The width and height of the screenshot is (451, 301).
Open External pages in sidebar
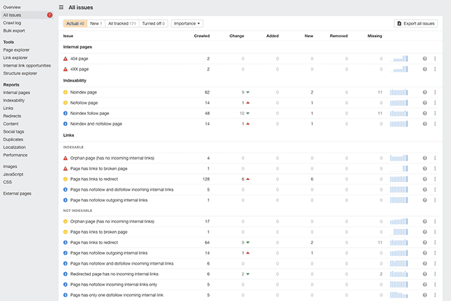coord(17,194)
